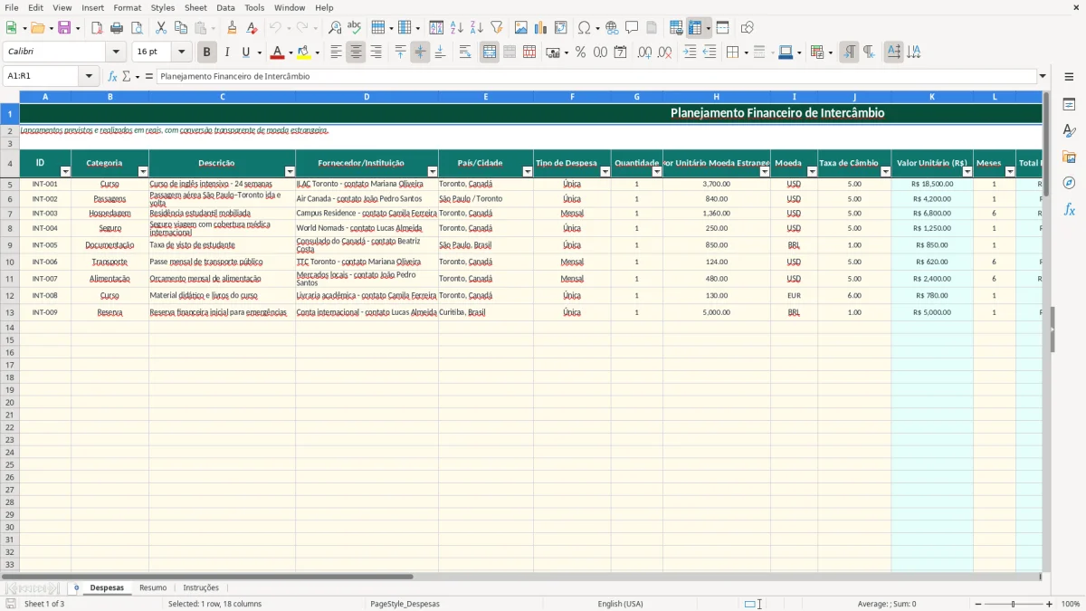Merge and center the cells

pos(490,53)
